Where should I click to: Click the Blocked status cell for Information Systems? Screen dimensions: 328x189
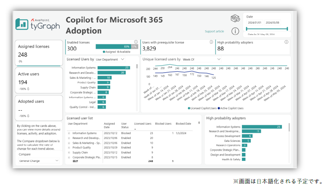126,133
